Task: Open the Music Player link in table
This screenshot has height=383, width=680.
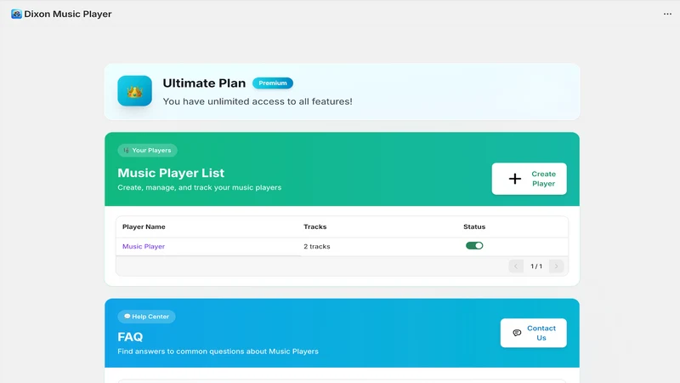Action: pos(144,246)
